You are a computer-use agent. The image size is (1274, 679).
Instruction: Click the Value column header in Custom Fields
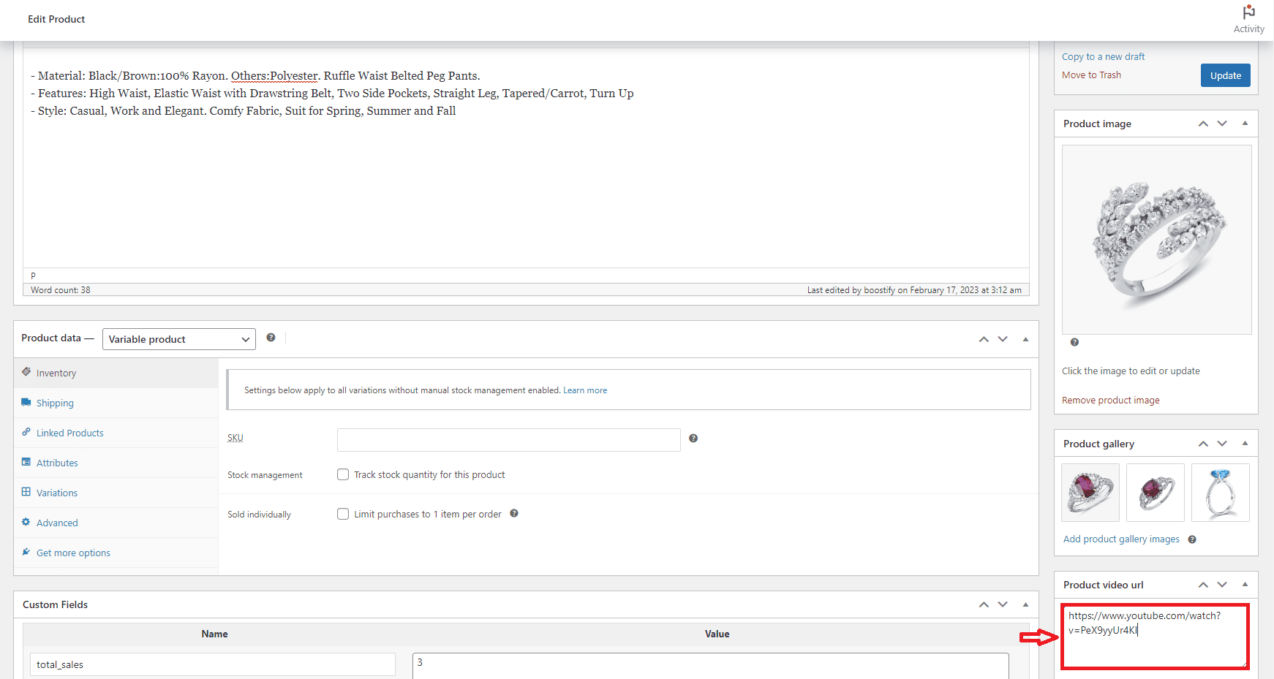coord(717,634)
